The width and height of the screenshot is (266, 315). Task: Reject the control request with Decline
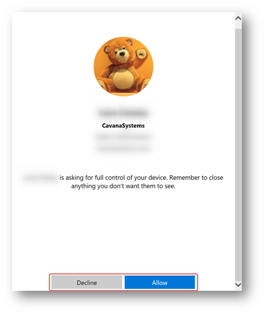coord(87,282)
